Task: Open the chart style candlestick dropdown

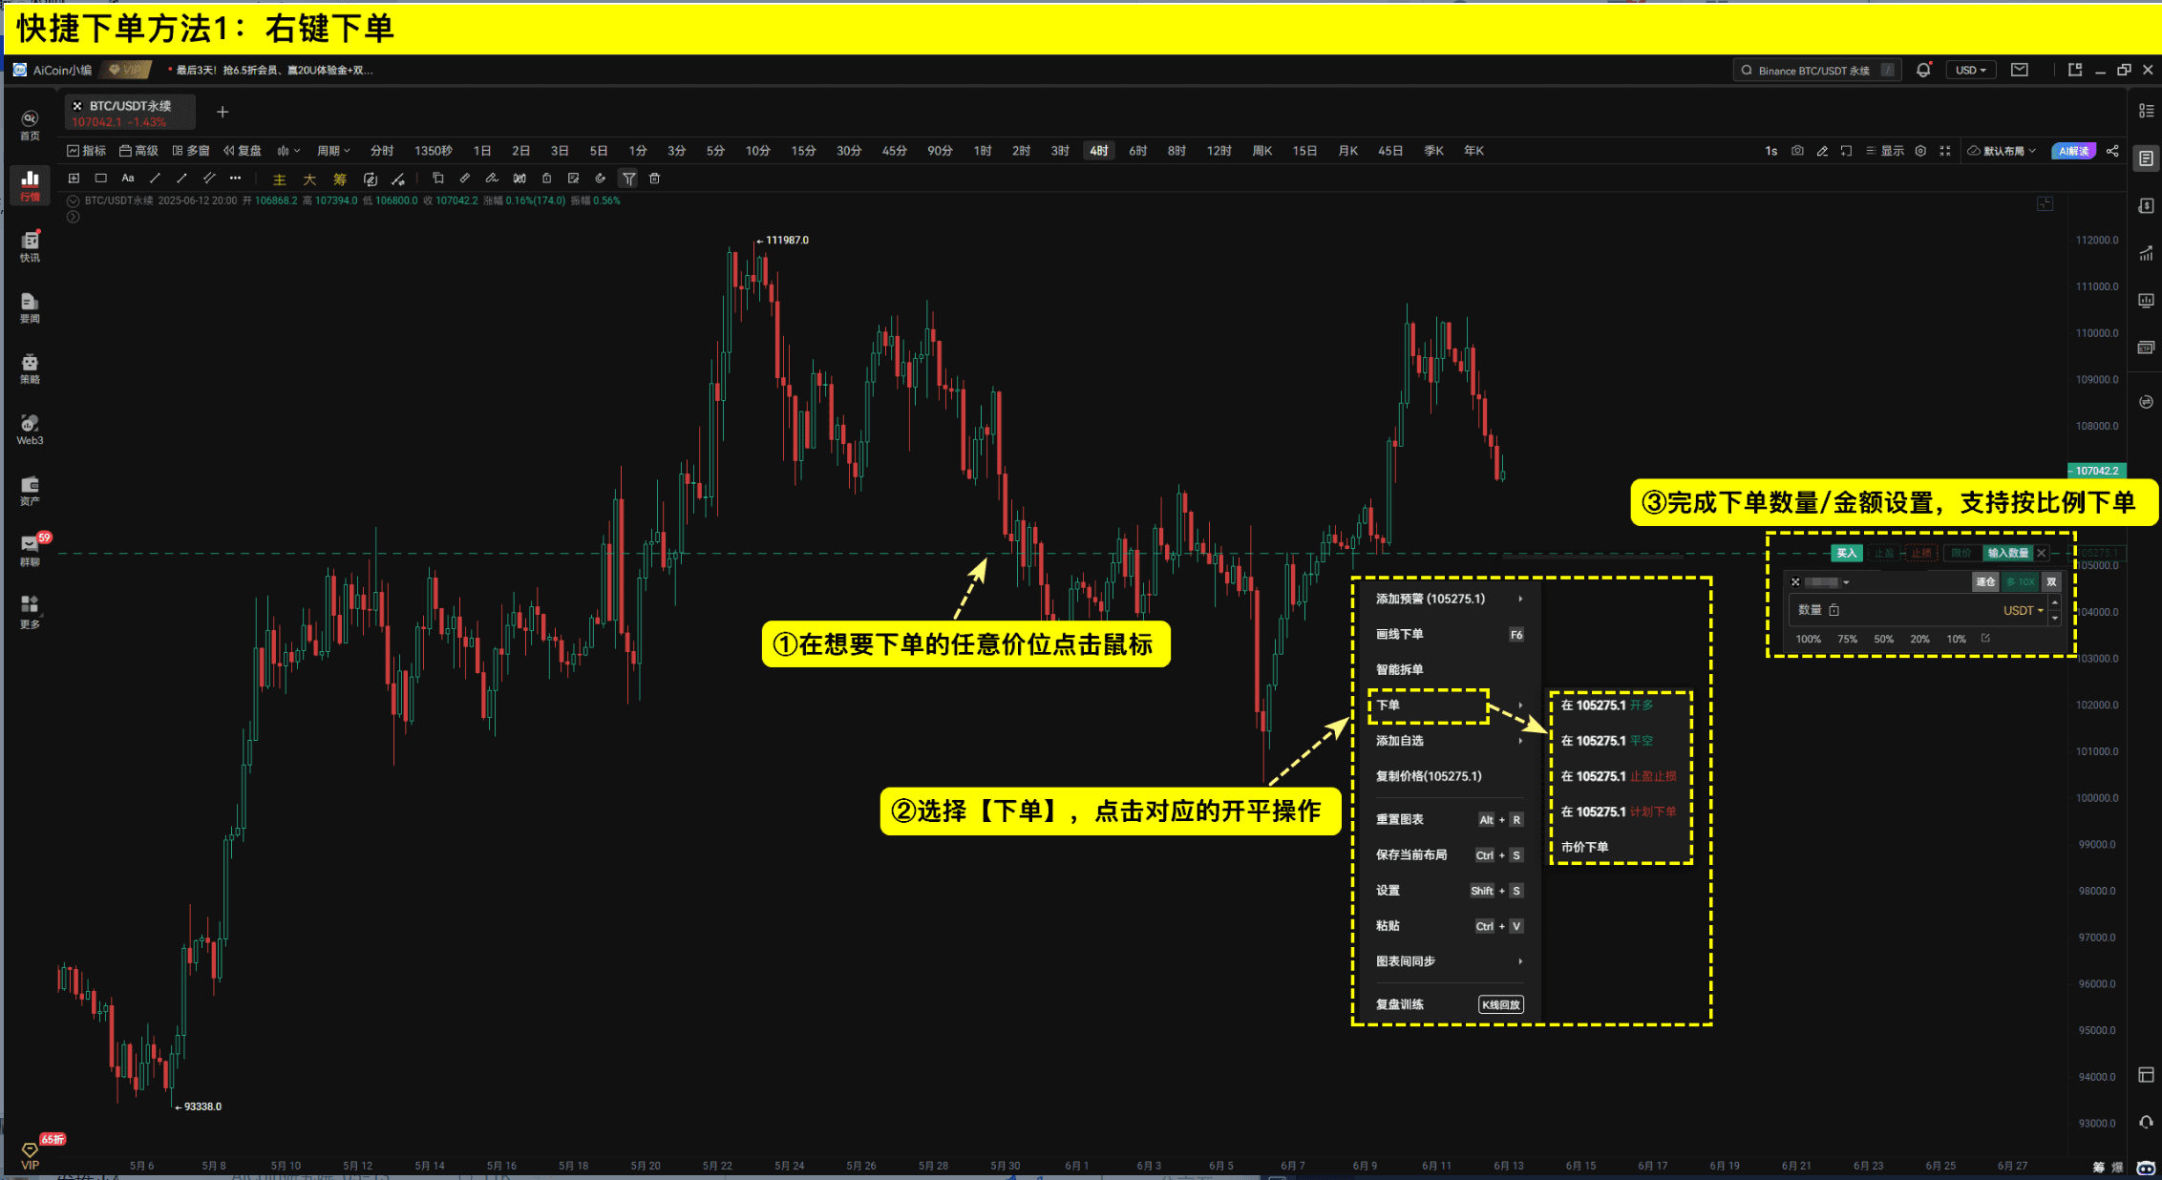Action: (289, 151)
